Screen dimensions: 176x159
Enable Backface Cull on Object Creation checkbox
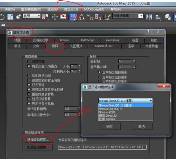coord(29,80)
